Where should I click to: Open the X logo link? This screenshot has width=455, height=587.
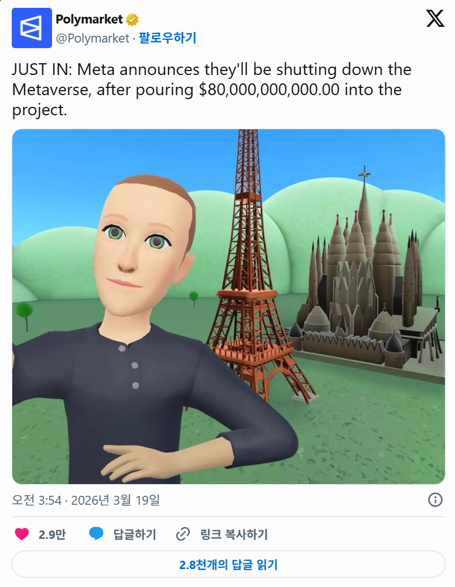point(435,18)
